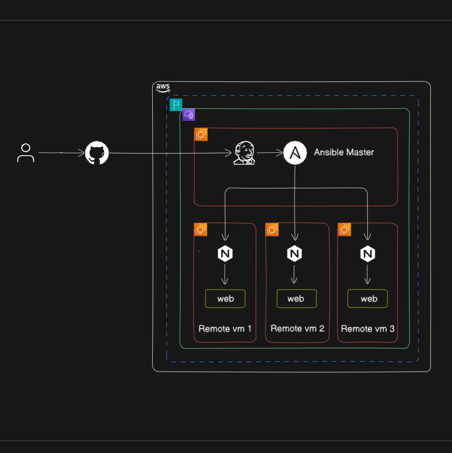Screen dimensions: 452x453
Task: Click EC2 icon of Remote vm 3
Action: click(x=344, y=230)
